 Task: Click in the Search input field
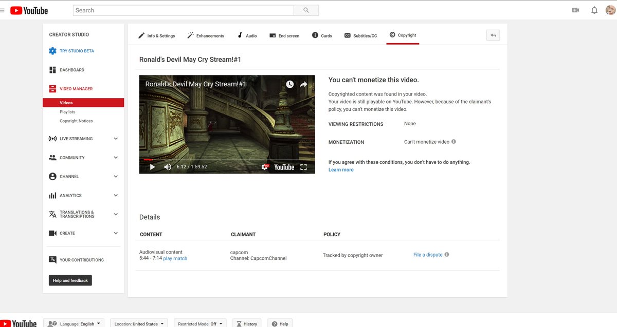(184, 10)
